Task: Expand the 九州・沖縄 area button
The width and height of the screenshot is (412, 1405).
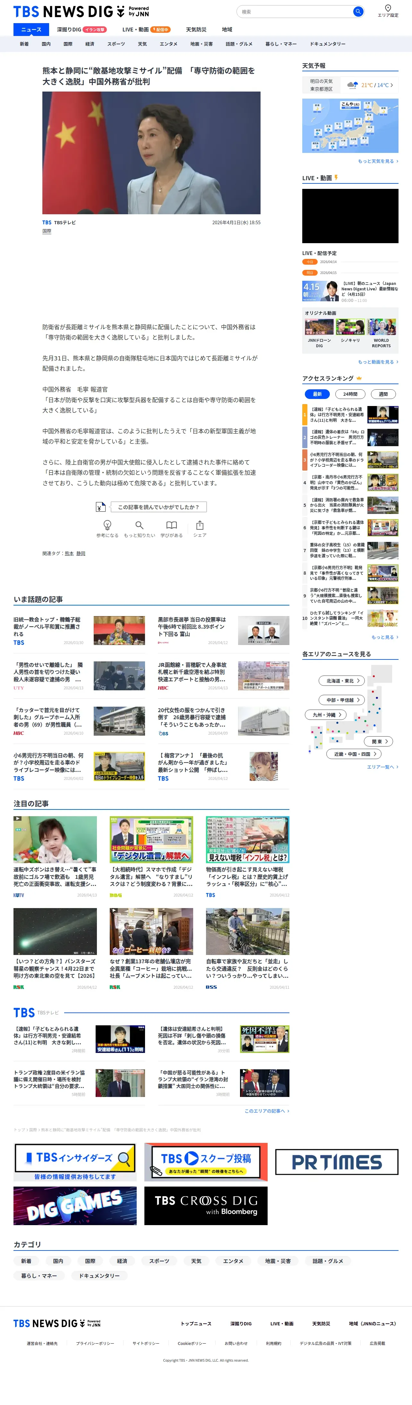Action: [x=326, y=714]
